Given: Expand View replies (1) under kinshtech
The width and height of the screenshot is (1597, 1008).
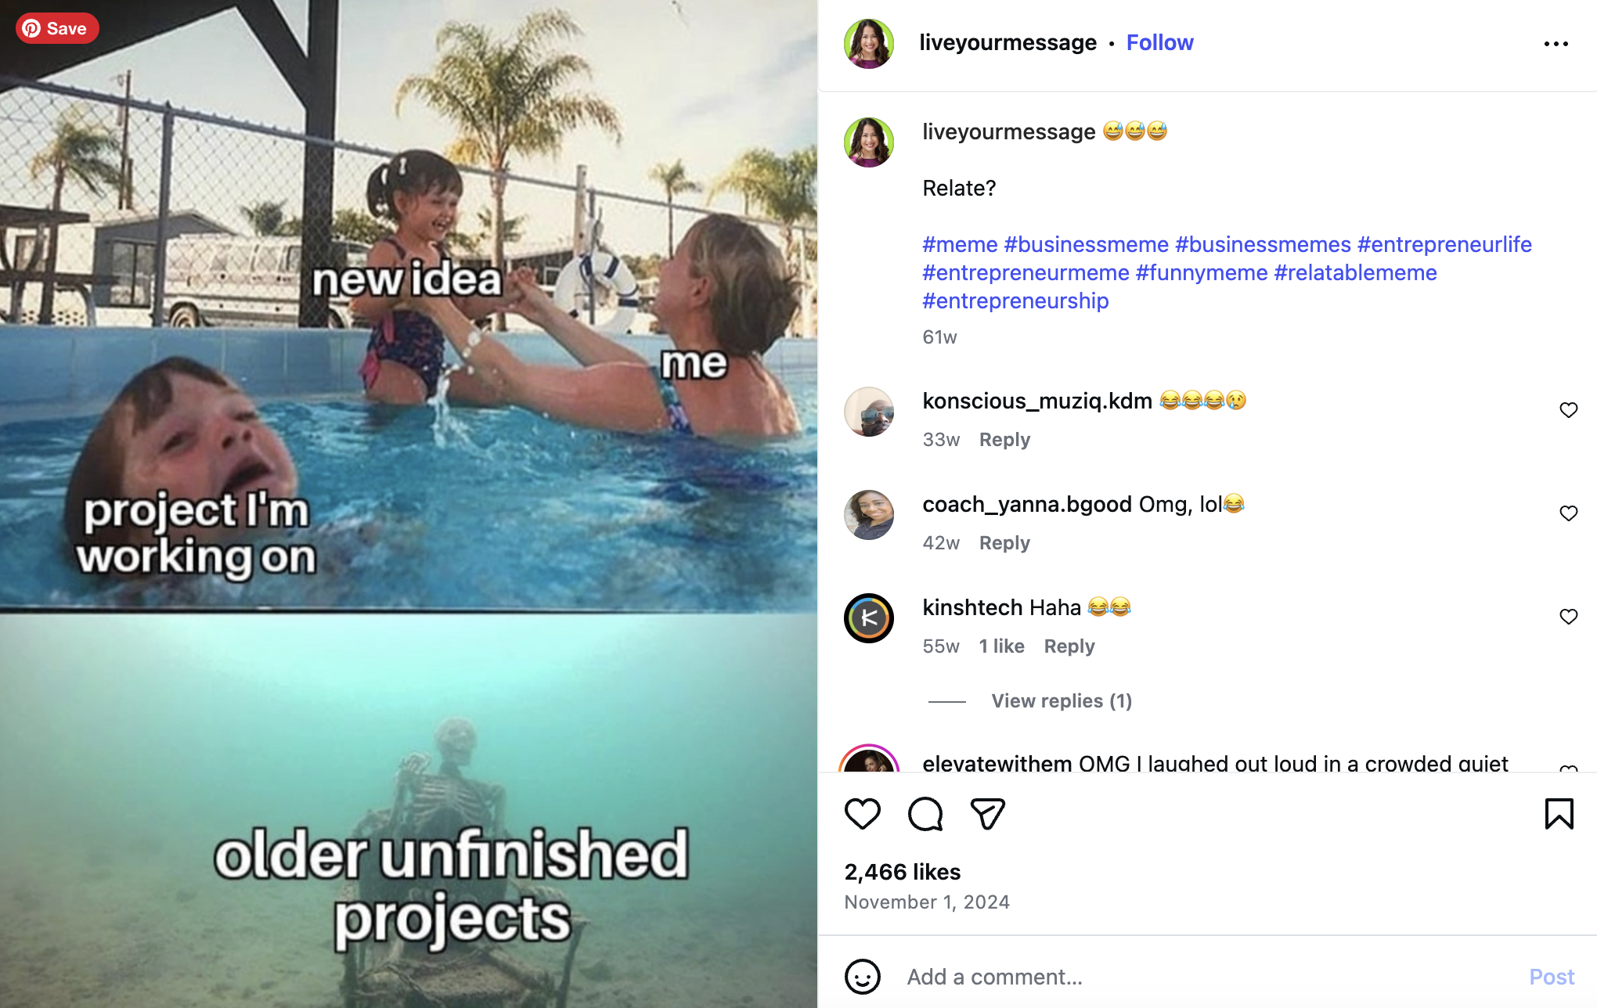Looking at the screenshot, I should coord(1061,701).
